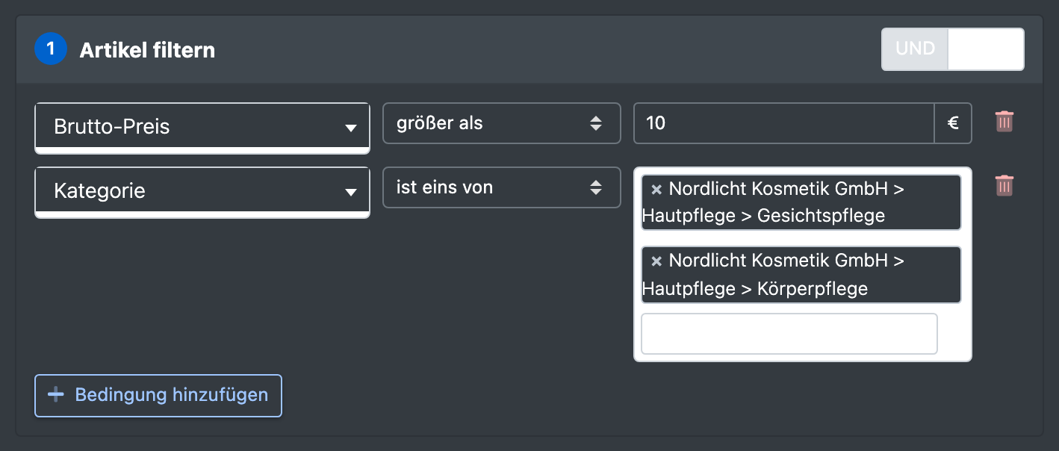Image resolution: width=1059 pixels, height=451 pixels.
Task: Change the 'ist eins von' operator
Action: [x=502, y=187]
